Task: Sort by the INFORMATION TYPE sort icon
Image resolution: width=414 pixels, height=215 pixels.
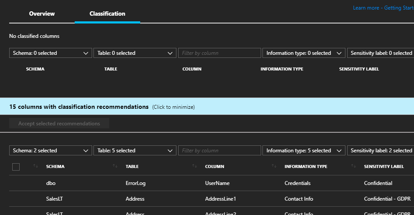Action: tap(274, 166)
